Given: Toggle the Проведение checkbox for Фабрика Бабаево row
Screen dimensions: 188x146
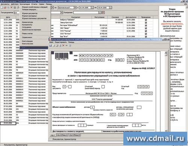Looking at the screenshot, I should 146,20.
